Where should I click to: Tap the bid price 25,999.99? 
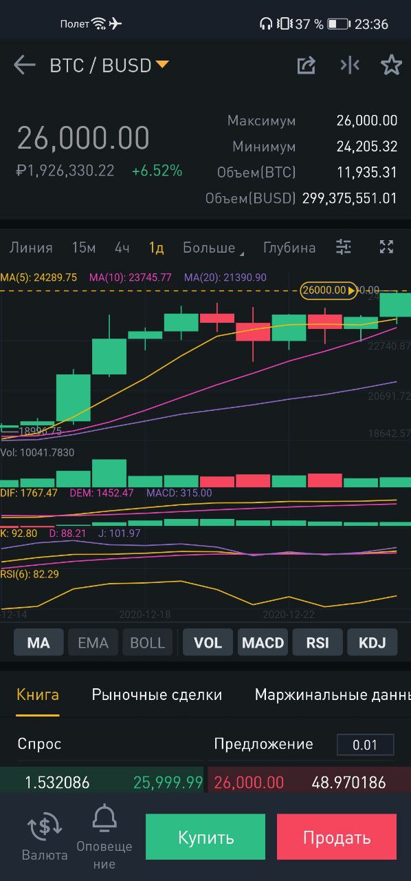coord(168,783)
